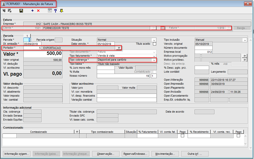This screenshot has width=254, height=159.
Task: Expand the Tipo faturamento dropdown
Action: (154, 56)
